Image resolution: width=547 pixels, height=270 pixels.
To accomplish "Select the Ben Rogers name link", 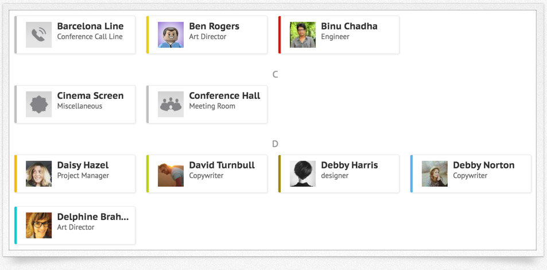I will coord(214,26).
